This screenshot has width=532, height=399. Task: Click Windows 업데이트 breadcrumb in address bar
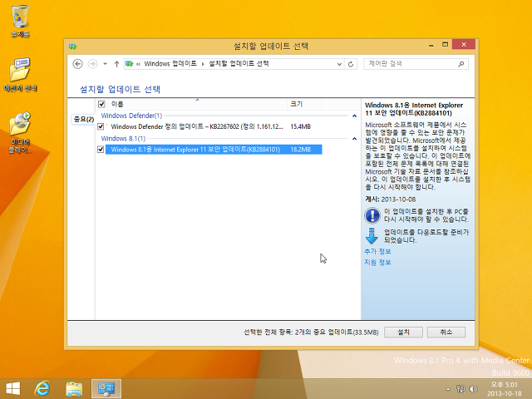[170, 63]
